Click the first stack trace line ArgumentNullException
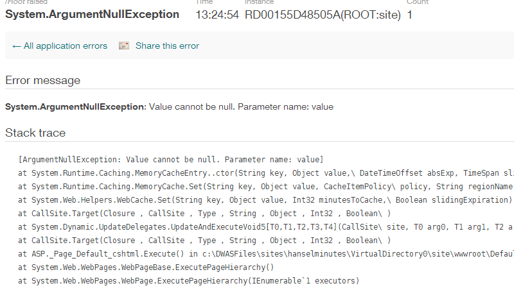This screenshot has height=288, width=514. coord(171,159)
